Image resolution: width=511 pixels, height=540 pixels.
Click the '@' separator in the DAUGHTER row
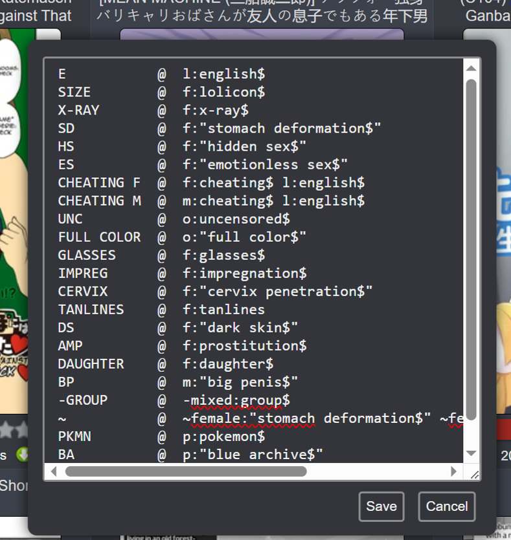pyautogui.click(x=162, y=364)
